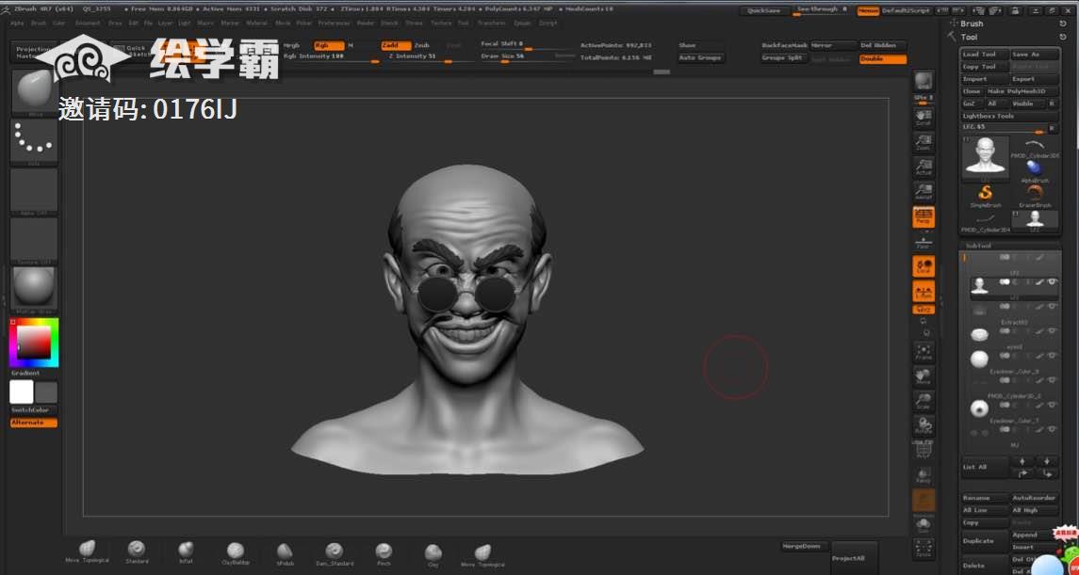Select the bust model tool thumbnail
The image size is (1079, 575).
pyautogui.click(x=985, y=157)
